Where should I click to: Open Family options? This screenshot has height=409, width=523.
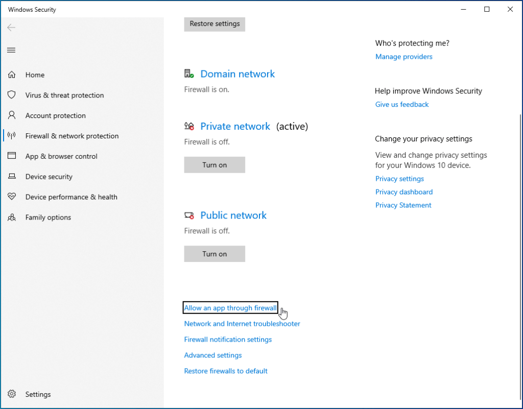tap(49, 218)
